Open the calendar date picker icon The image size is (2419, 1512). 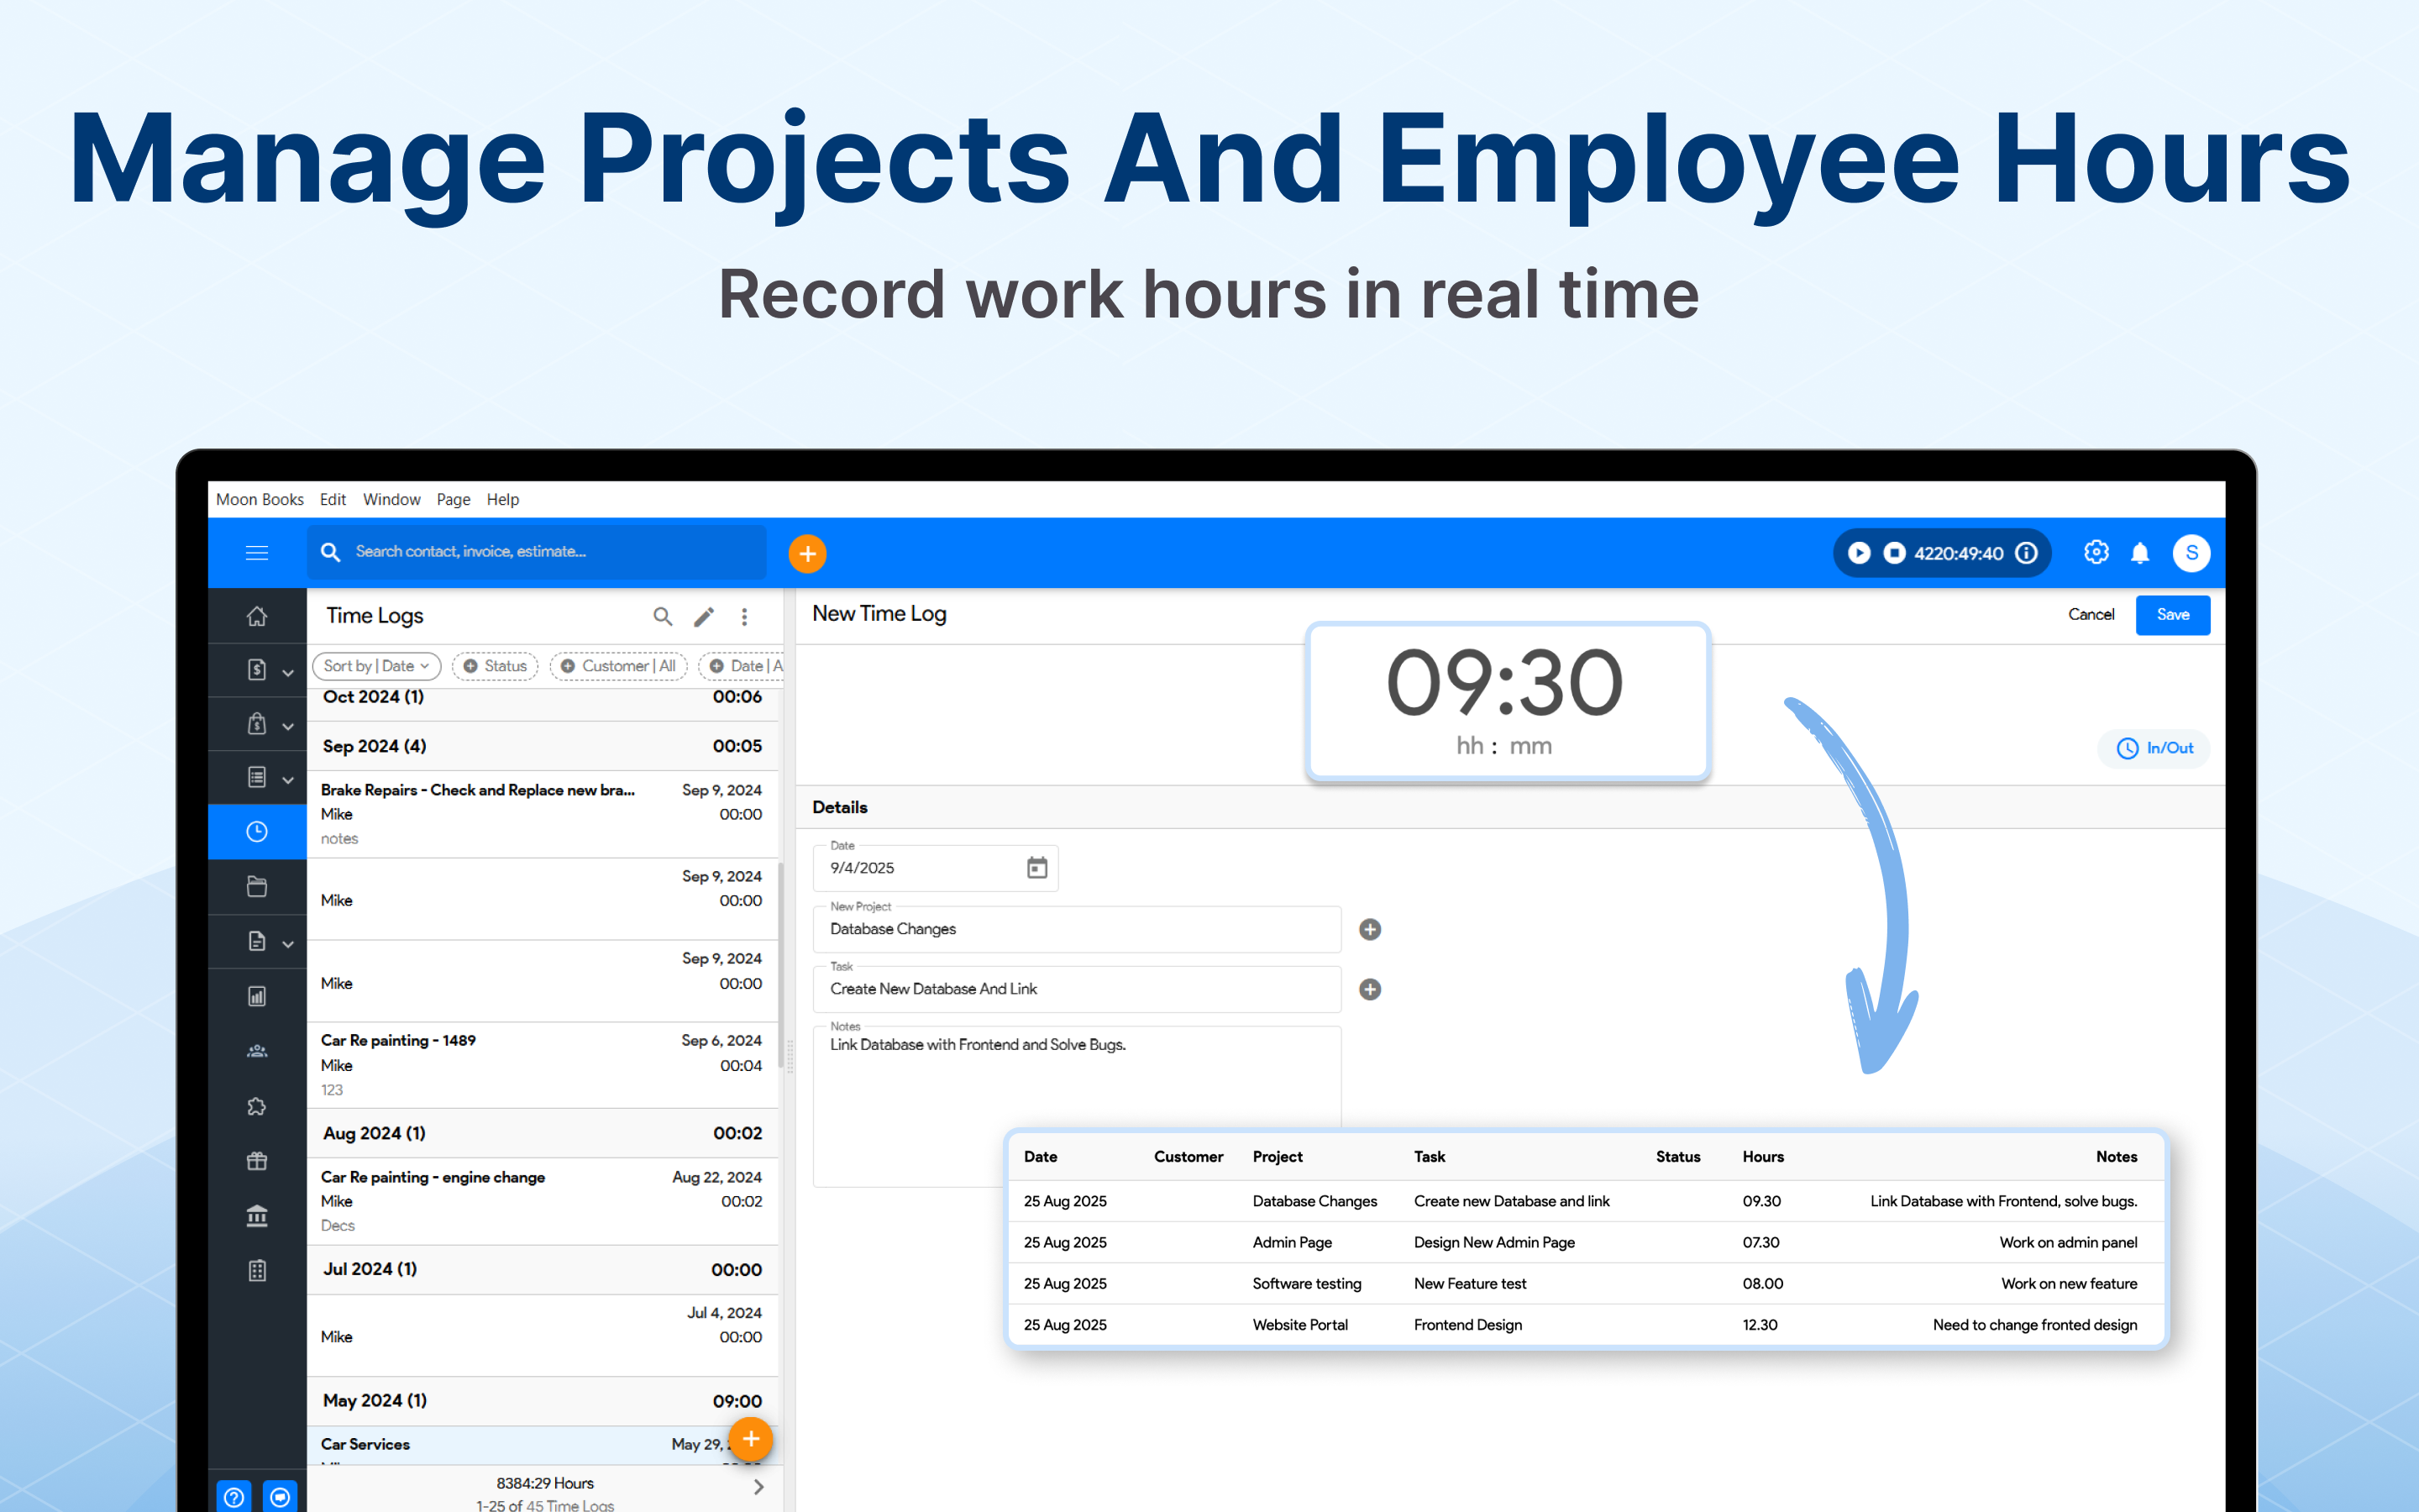tap(1036, 868)
